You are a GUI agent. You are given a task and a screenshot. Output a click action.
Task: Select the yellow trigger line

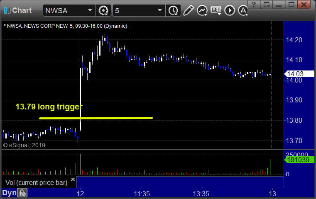tap(96, 118)
